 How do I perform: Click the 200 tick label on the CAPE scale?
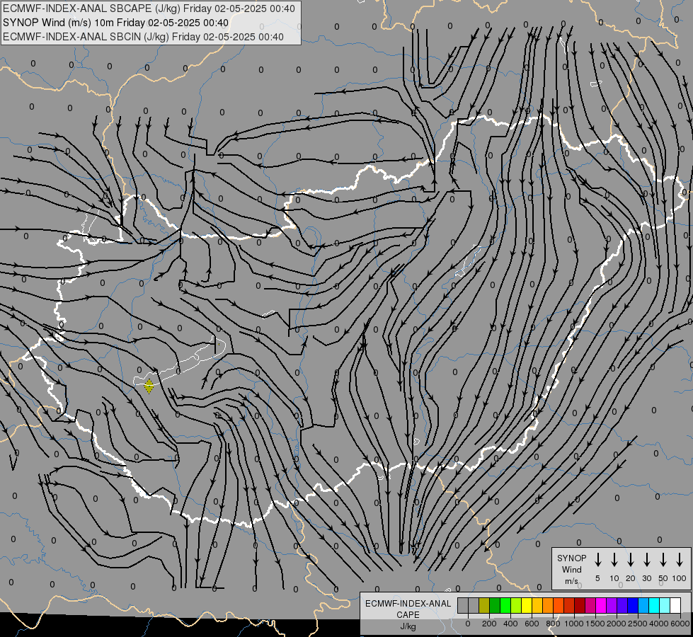tap(489, 624)
